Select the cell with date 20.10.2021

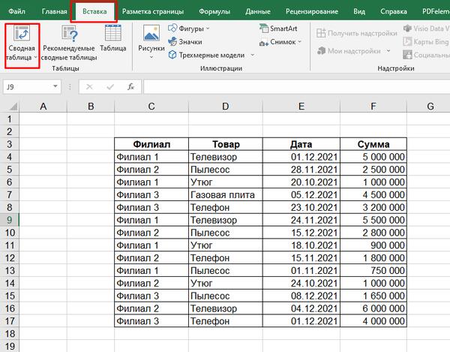click(x=301, y=182)
